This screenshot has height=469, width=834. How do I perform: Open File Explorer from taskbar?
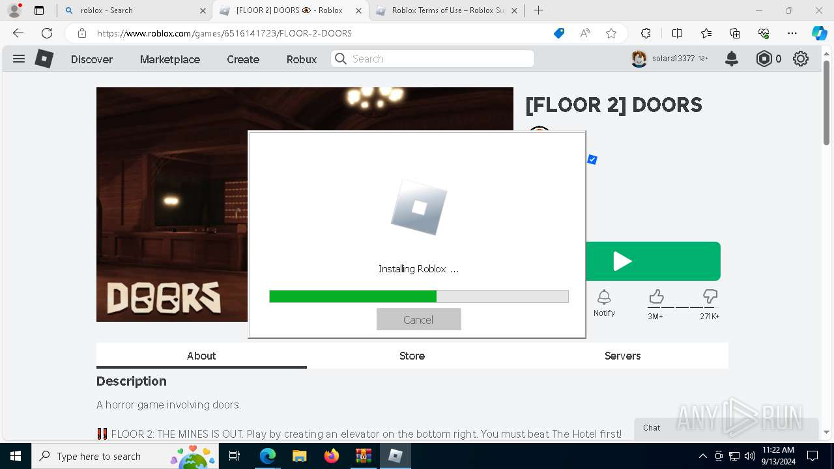point(299,456)
